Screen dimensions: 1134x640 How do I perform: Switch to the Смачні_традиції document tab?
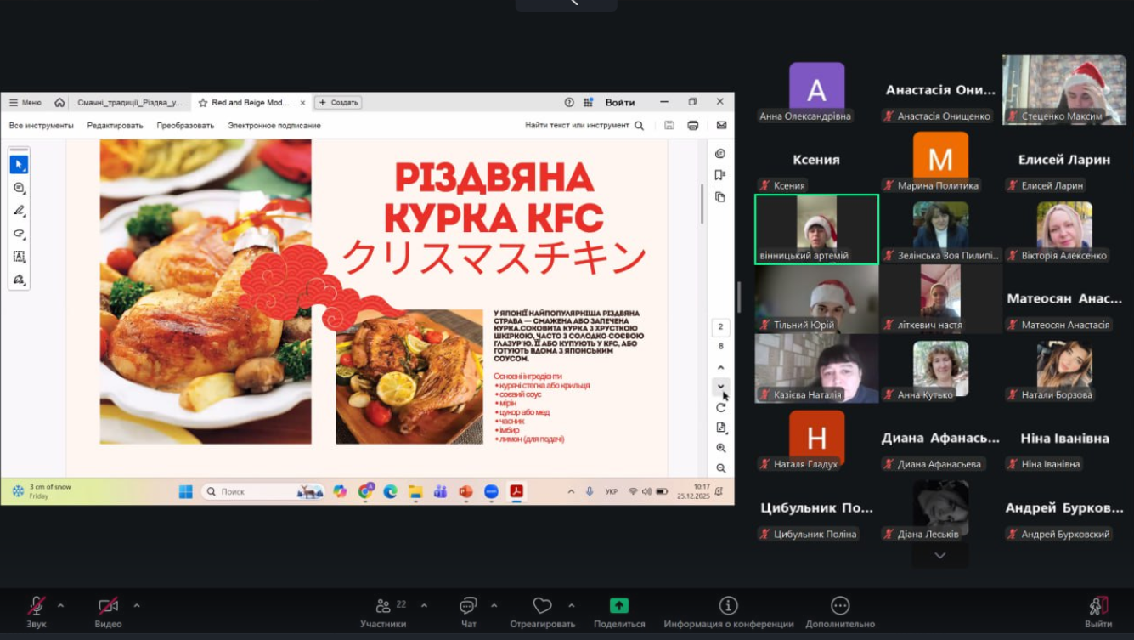(x=129, y=103)
